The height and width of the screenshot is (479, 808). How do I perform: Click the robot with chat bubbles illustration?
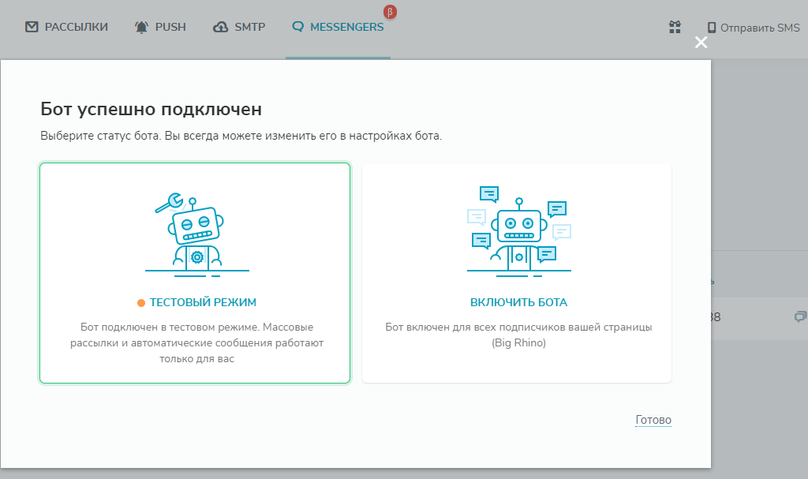click(519, 232)
